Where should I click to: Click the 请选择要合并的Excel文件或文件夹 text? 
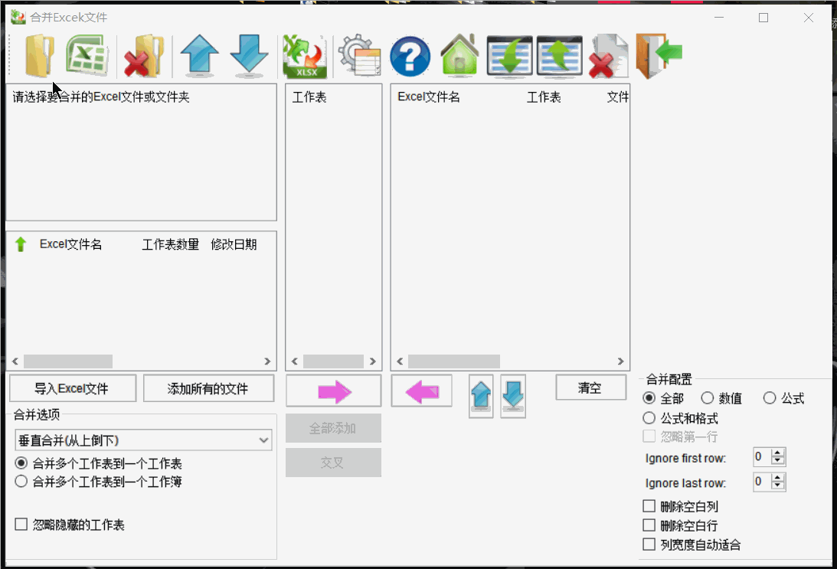tap(101, 97)
